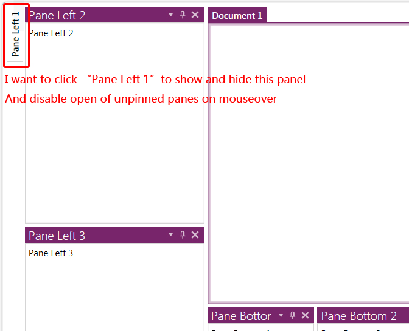Close the Pane Bottom panel
The image size is (409, 331).
(x=305, y=315)
